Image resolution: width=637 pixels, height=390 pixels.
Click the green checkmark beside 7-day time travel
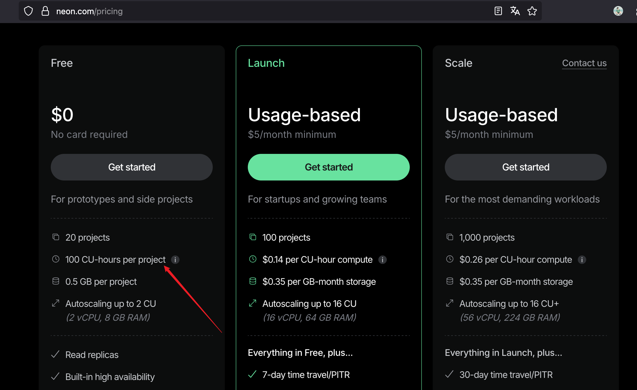(x=252, y=374)
